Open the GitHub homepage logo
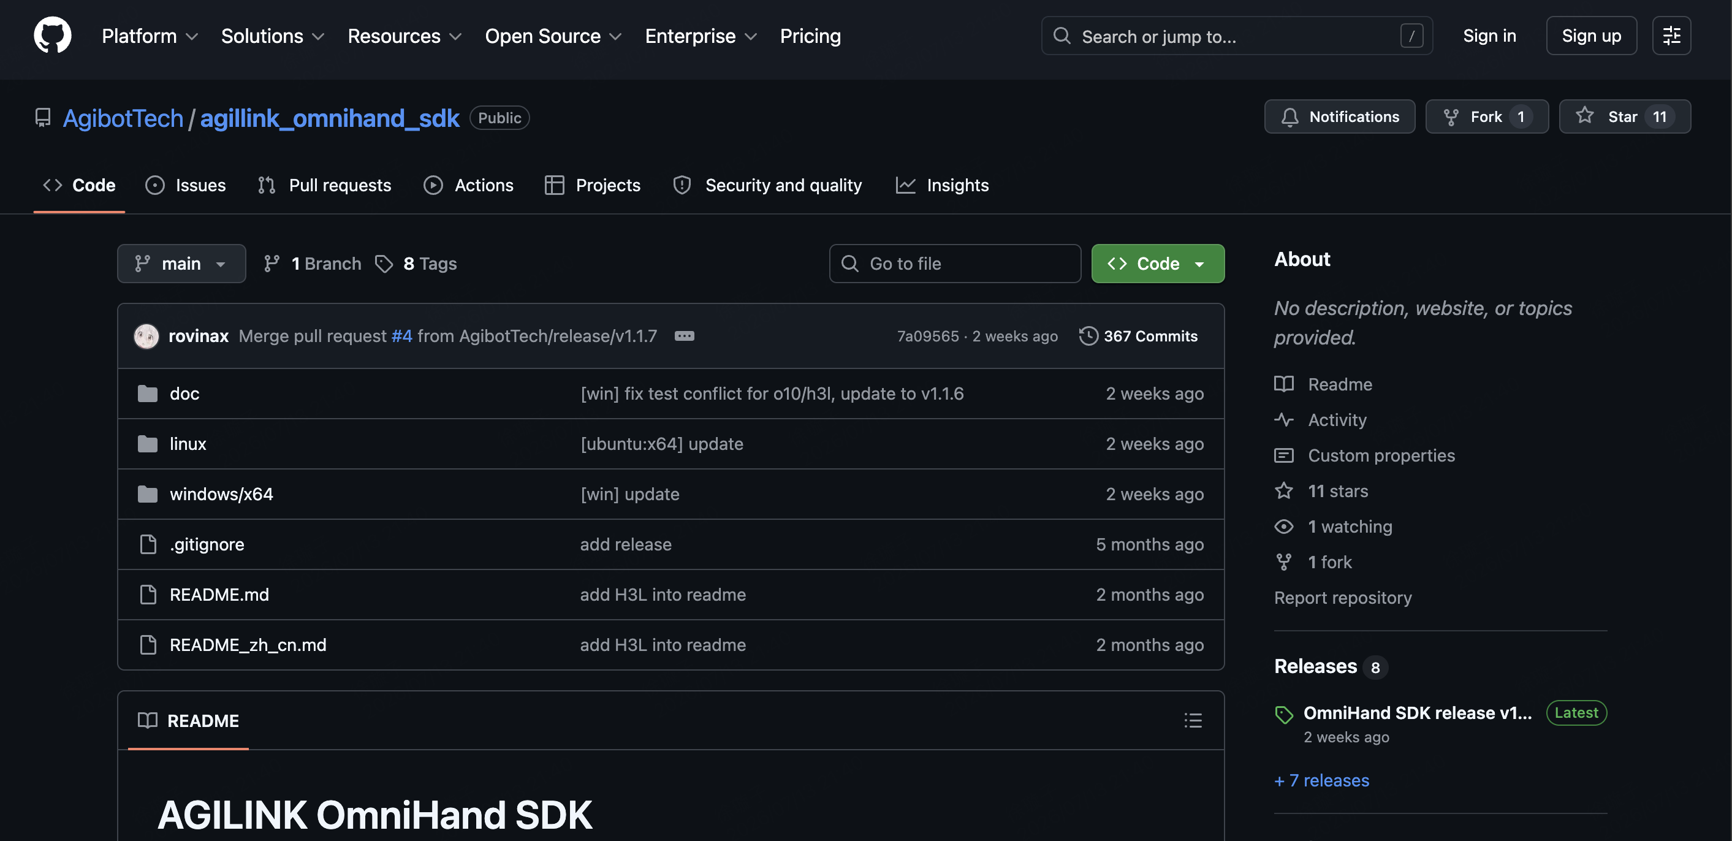 pos(53,36)
